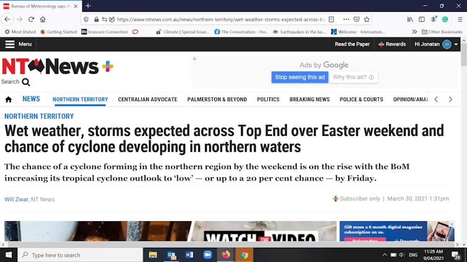Open Zoom app in the taskbar
This screenshot has width=467, height=262.
click(x=207, y=255)
